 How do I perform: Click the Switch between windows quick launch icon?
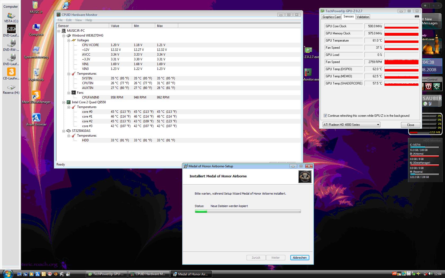(x=25, y=274)
